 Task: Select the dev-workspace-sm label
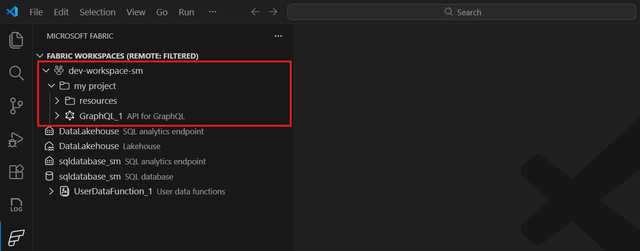106,71
